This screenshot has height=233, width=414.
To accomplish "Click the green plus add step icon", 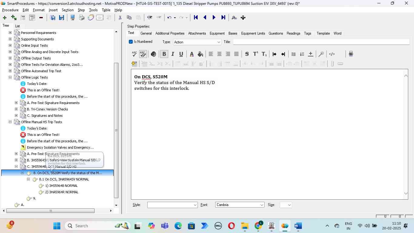I will [x=5, y=18].
